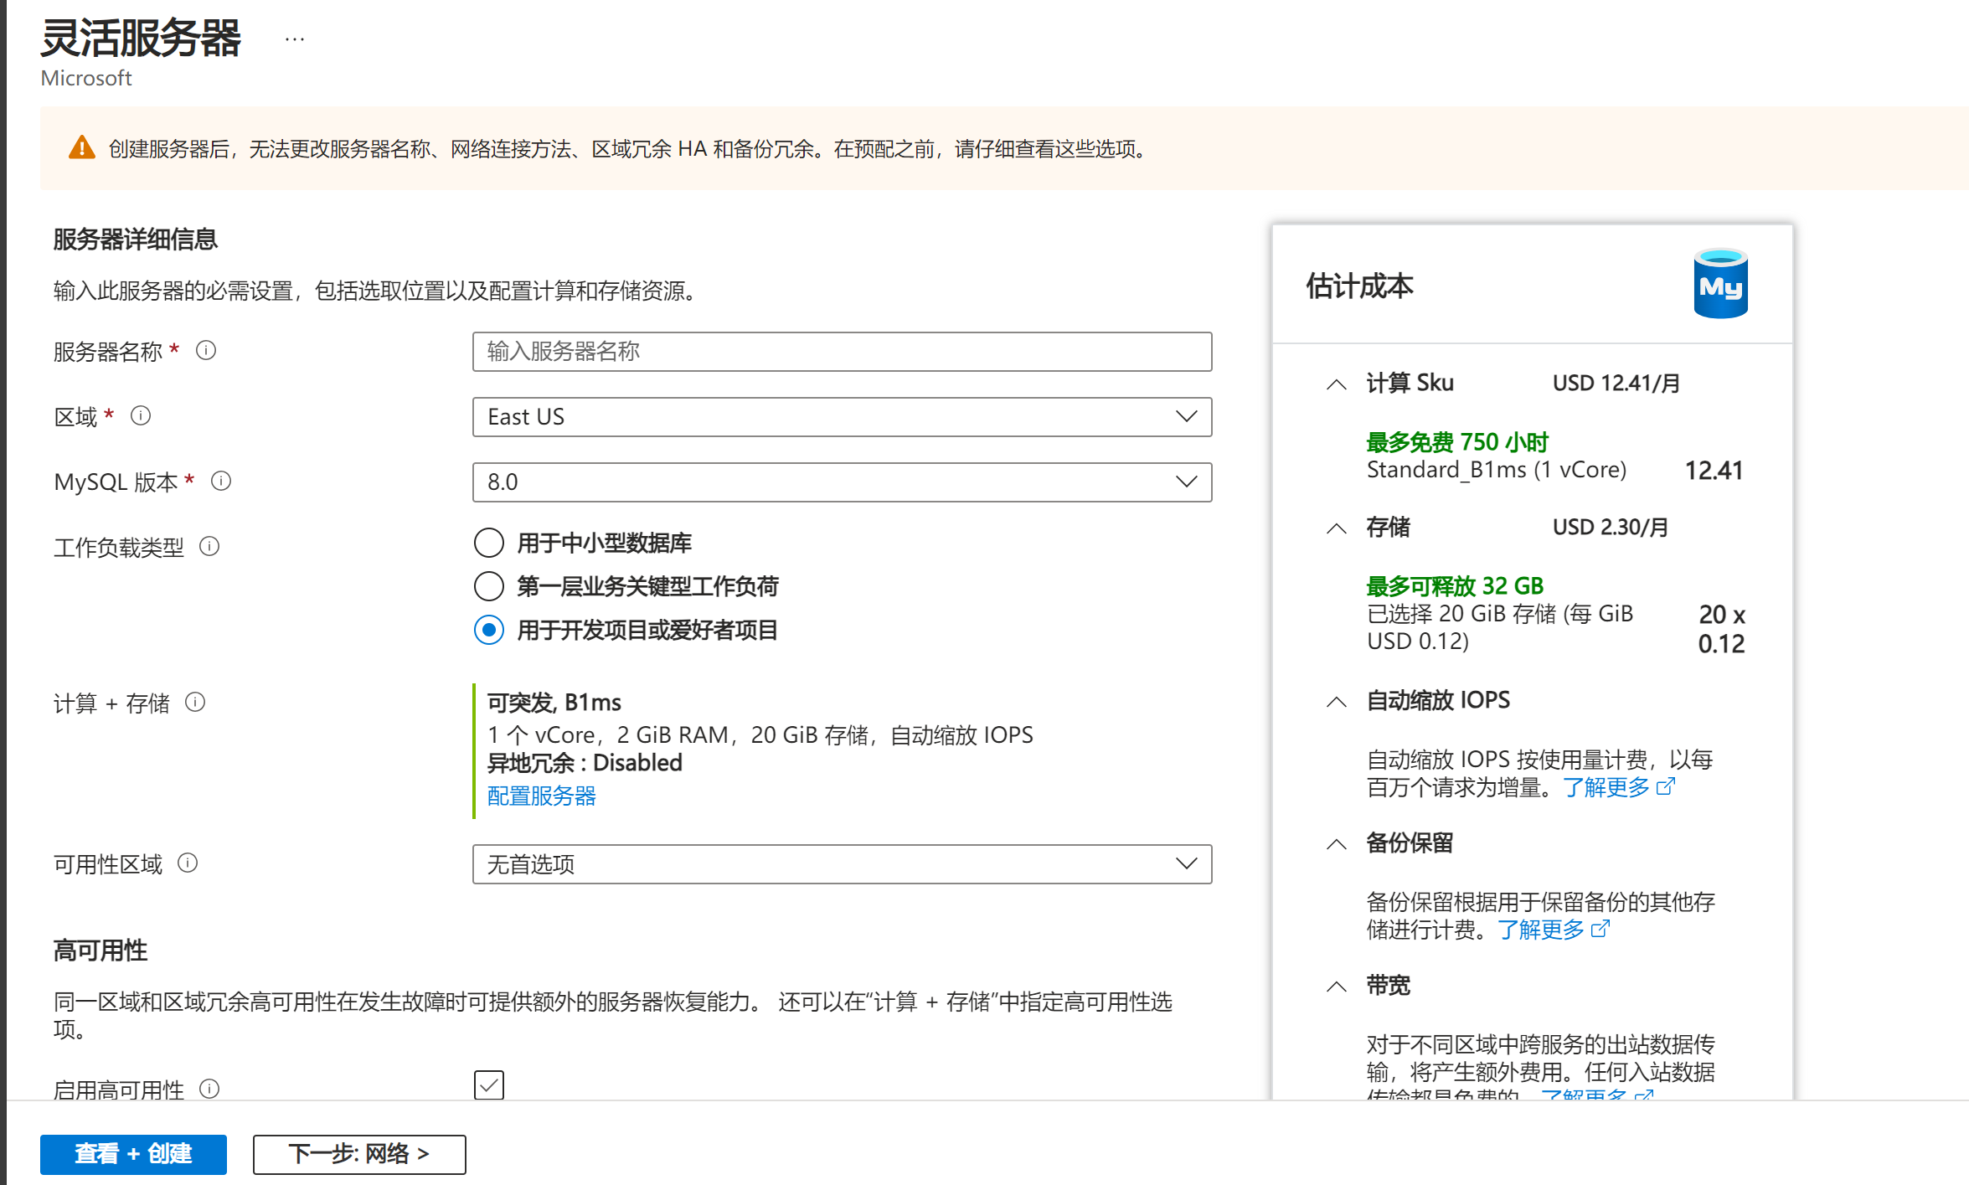Viewport: 1969px width, 1185px height.
Task: Click the info icon next to 区域
Action: click(141, 415)
